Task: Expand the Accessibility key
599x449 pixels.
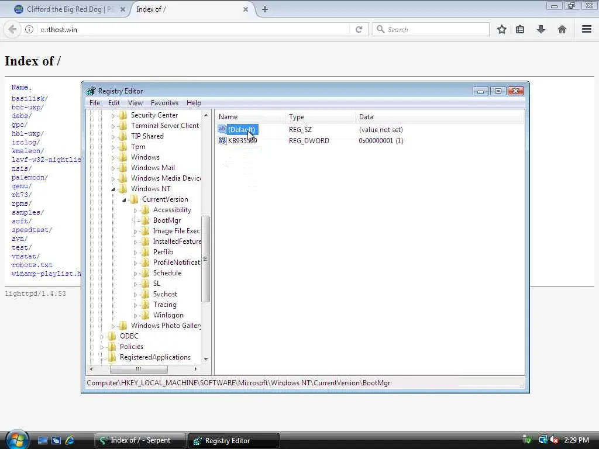Action: (x=135, y=210)
